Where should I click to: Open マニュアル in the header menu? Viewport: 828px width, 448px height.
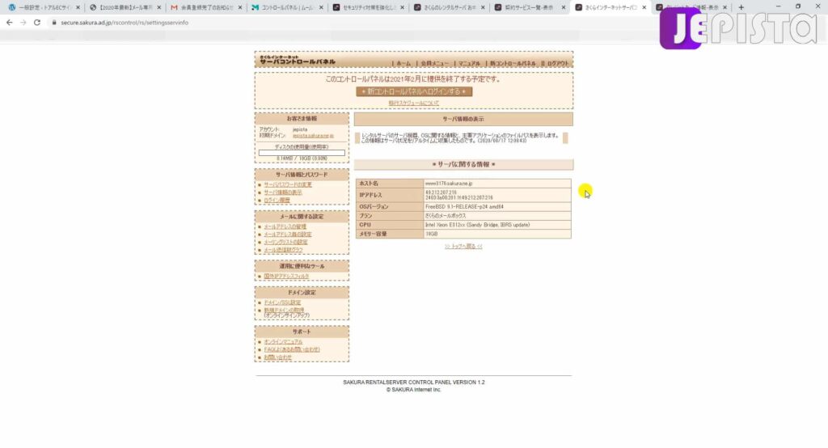(x=469, y=63)
